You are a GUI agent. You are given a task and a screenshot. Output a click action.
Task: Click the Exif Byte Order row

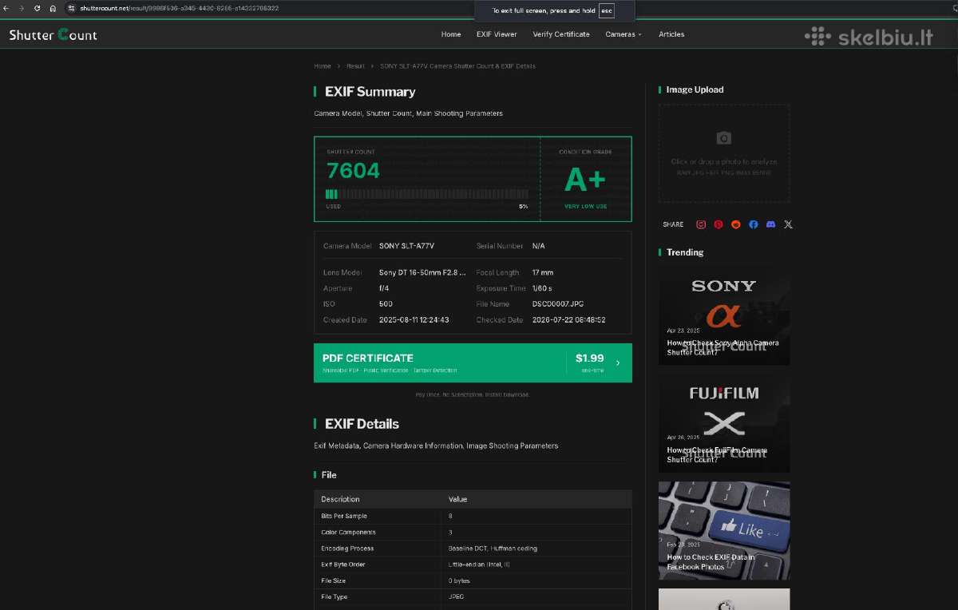(x=473, y=564)
